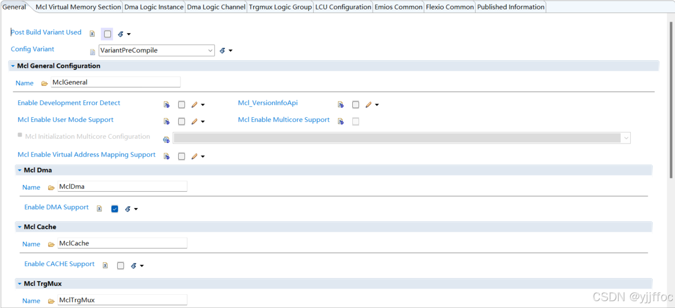Click the Post Build Variant Used file icon
This screenshot has width=675, height=308.
92,34
